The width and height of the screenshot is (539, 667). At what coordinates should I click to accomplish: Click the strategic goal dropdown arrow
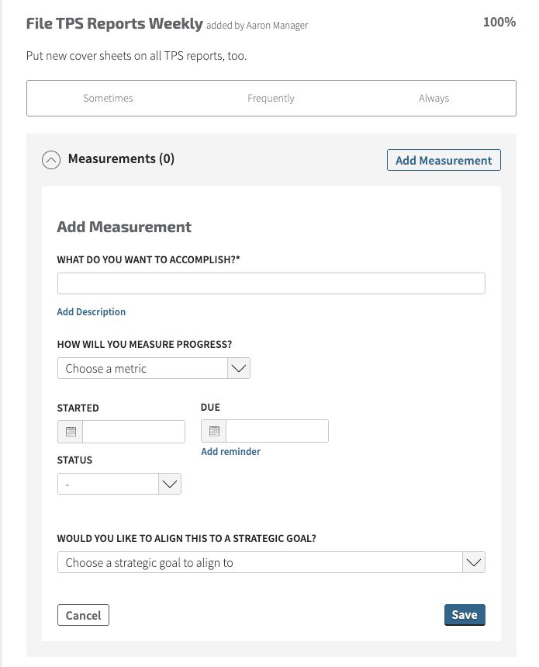pos(473,562)
